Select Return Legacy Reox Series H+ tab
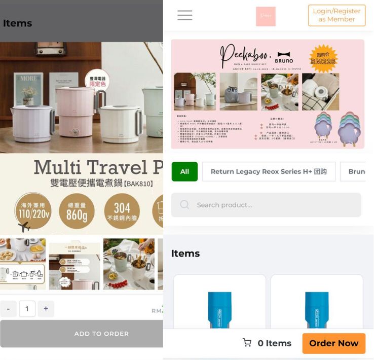The height and width of the screenshot is (360, 374). (x=269, y=171)
